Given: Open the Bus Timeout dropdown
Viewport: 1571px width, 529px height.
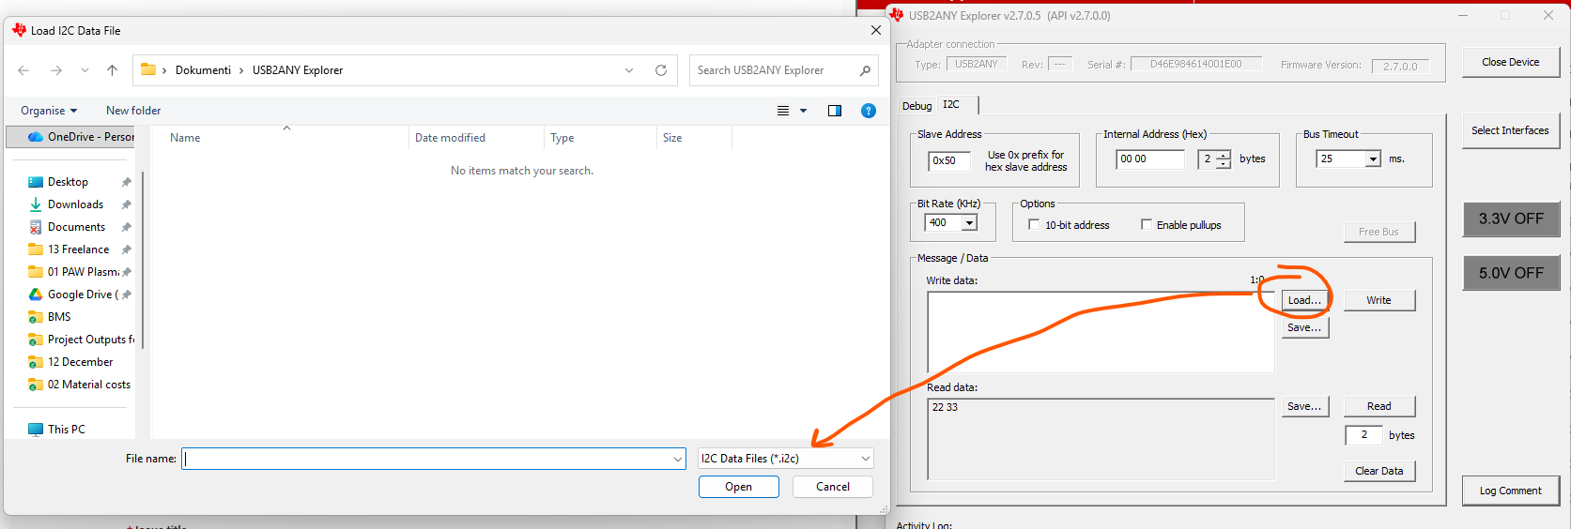Looking at the screenshot, I should click(x=1373, y=159).
